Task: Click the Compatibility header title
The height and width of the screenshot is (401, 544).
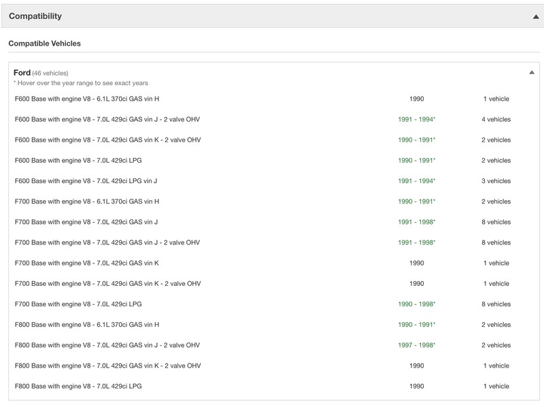Action: click(x=35, y=16)
